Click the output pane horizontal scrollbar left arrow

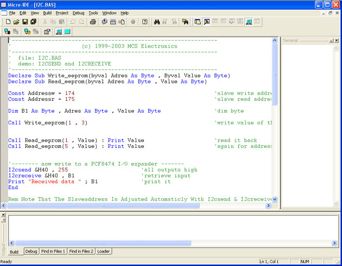coord(12,243)
